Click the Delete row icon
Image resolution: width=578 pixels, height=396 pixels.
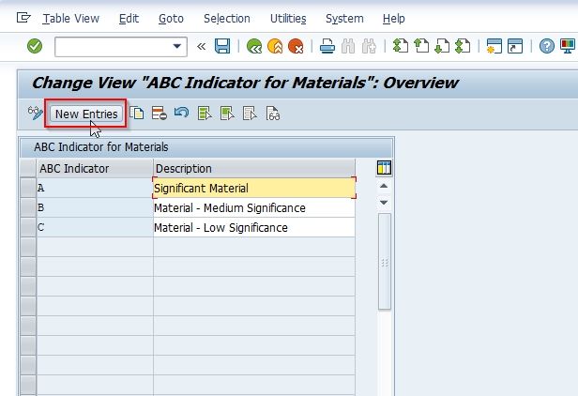(160, 114)
